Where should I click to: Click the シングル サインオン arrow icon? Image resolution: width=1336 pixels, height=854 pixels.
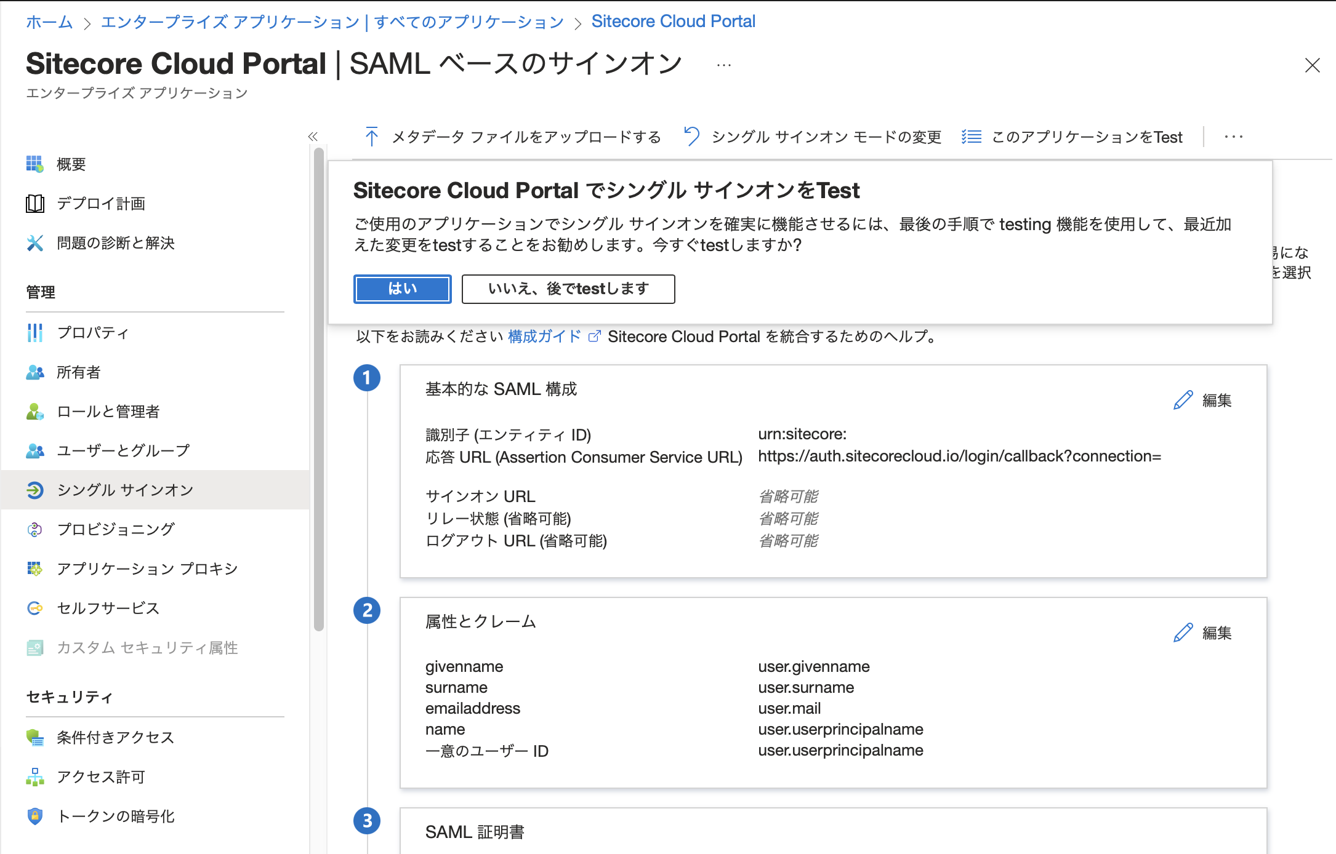click(x=34, y=490)
